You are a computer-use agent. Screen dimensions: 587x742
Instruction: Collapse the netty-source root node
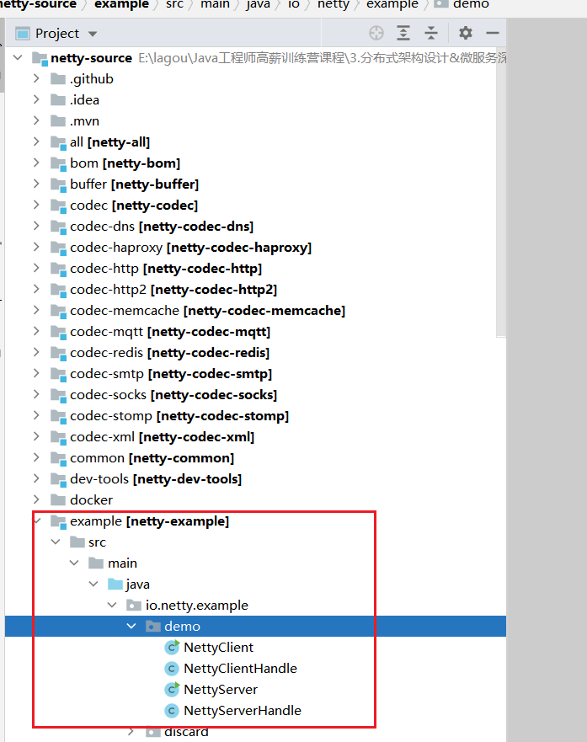coord(18,58)
